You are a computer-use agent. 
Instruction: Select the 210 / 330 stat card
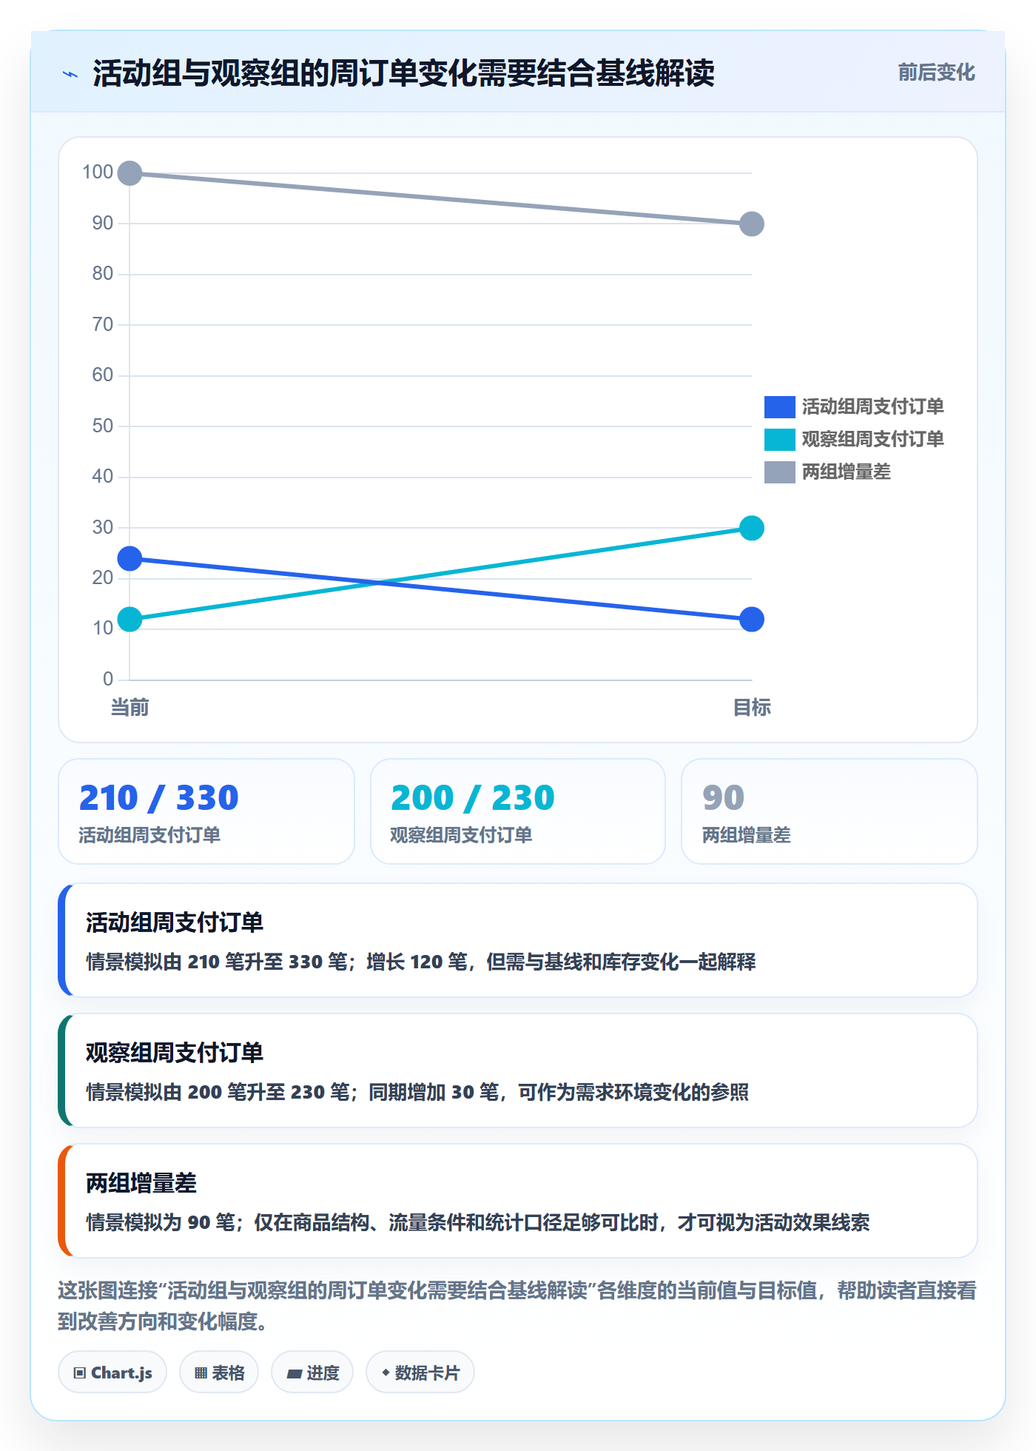click(206, 811)
